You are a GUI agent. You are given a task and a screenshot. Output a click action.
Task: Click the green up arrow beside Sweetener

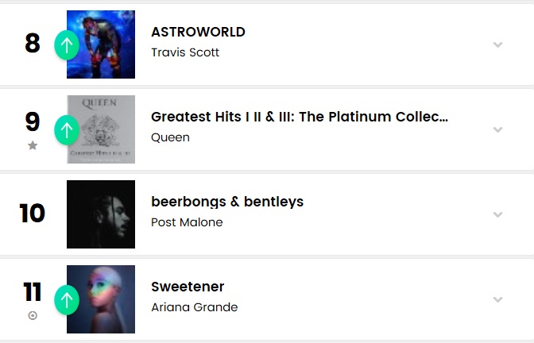click(x=67, y=299)
